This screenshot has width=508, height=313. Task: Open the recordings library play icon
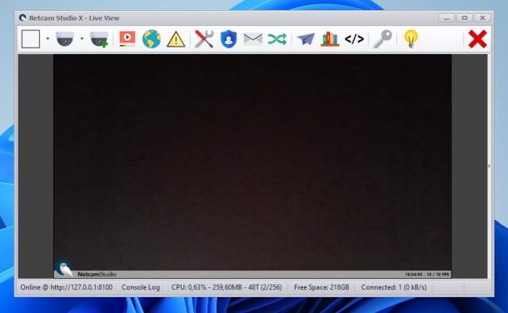tap(127, 39)
